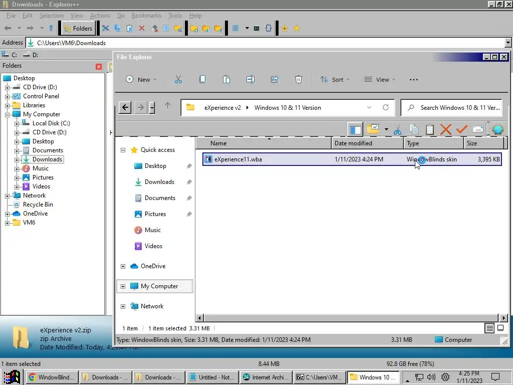Switch to large icons view icon in status bar

tap(500, 328)
